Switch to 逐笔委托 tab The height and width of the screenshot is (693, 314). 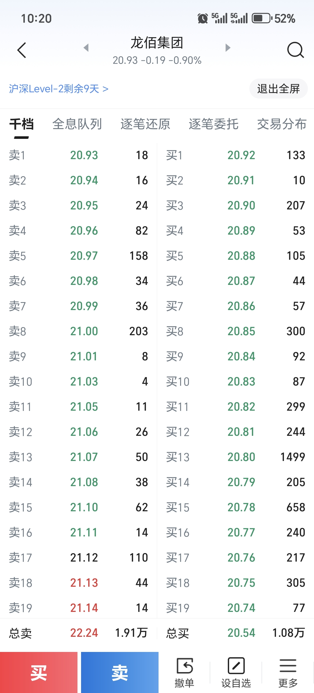tap(213, 124)
